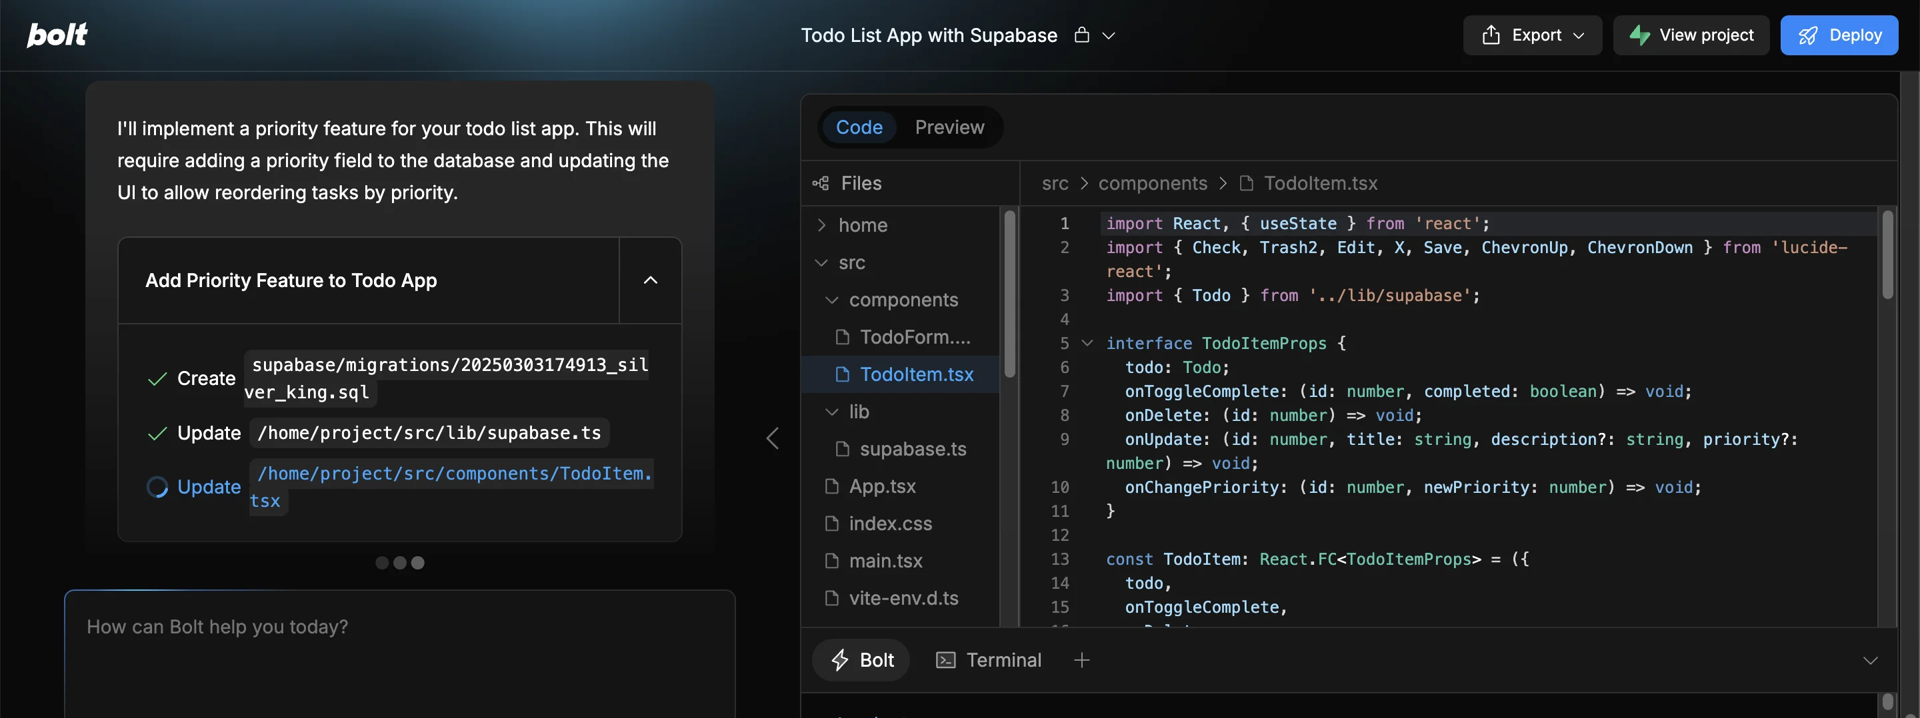Open the Export menu

[1532, 35]
